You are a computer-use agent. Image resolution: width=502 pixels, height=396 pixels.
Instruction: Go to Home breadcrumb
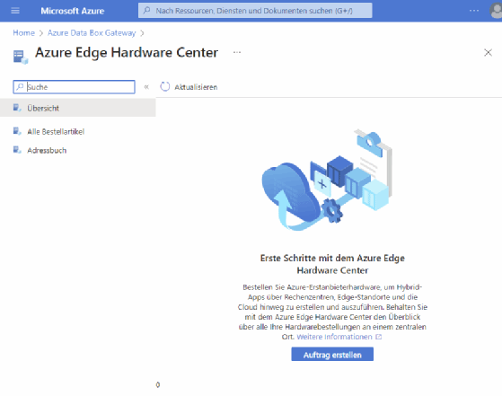[x=23, y=32]
